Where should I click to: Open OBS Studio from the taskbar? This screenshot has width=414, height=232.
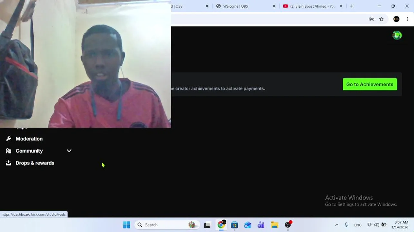pos(288,225)
